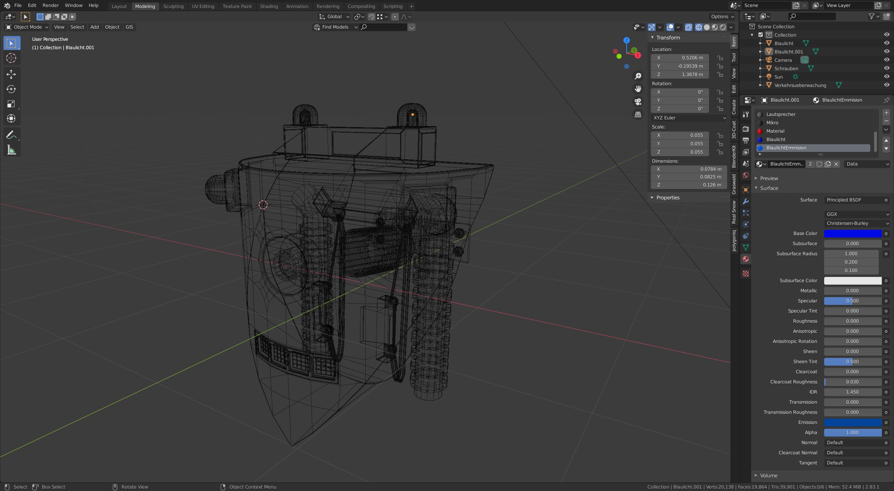The image size is (894, 491).
Task: Select the Blaulicht material slot
Action: point(776,139)
